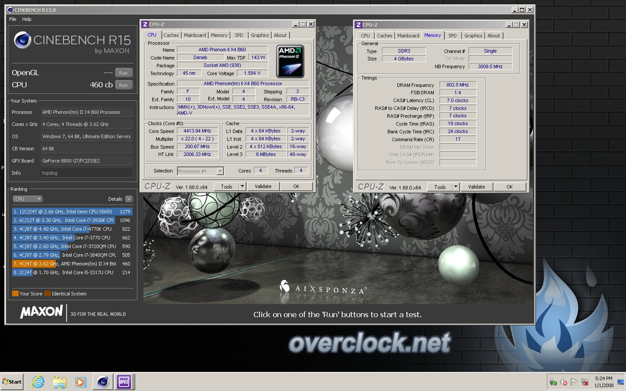This screenshot has height=391, width=626.
Task: Select CPU tab in left CPU-Z window
Action: click(152, 35)
